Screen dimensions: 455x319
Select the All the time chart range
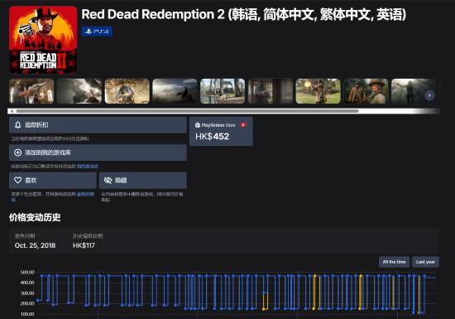(x=394, y=262)
